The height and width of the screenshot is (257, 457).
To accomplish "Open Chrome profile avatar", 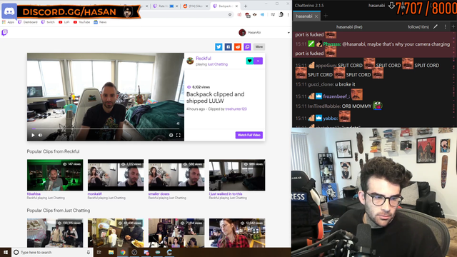I will pos(281,14).
